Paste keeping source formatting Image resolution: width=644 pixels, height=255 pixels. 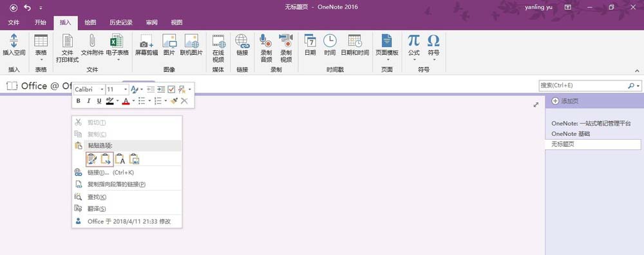click(x=92, y=159)
